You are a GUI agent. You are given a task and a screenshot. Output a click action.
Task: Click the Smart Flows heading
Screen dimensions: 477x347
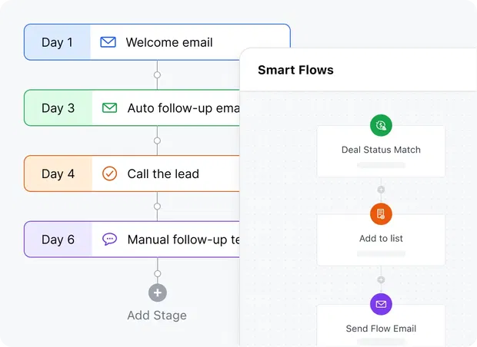click(x=295, y=70)
